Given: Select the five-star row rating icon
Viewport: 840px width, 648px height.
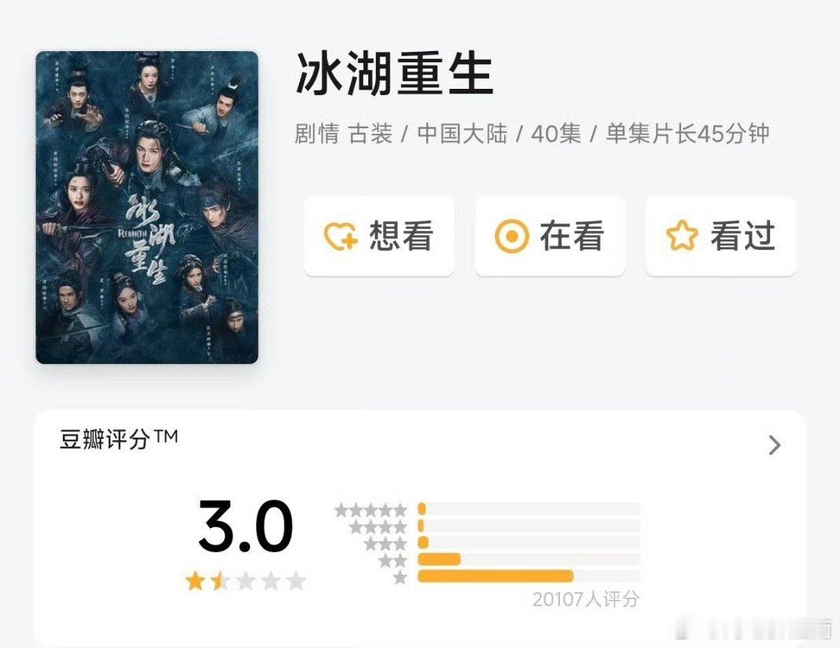Looking at the screenshot, I should tap(371, 509).
